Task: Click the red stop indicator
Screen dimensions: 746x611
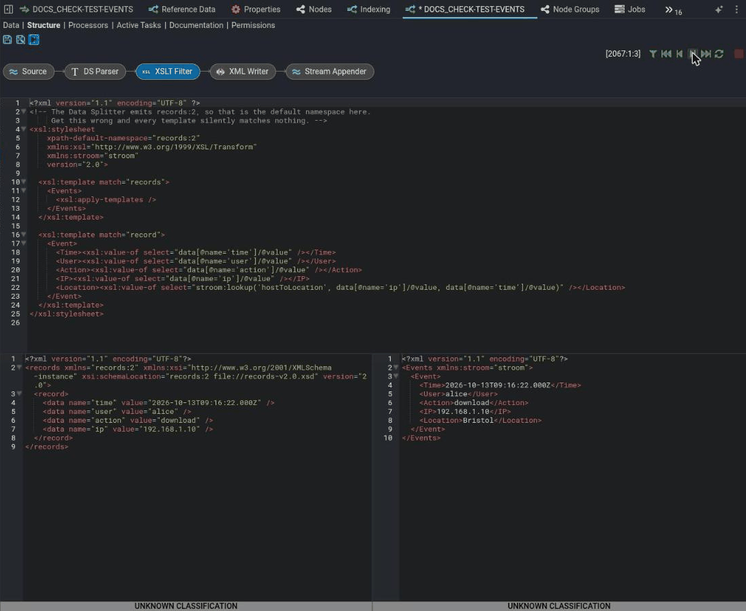Action: 739,54
